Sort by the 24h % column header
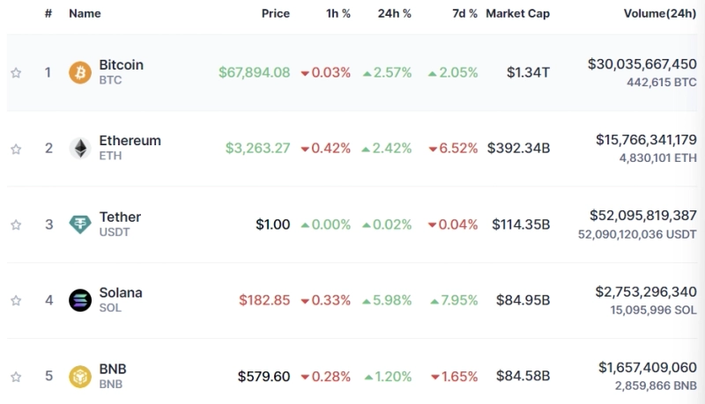Screen dimensions: 705x404 coord(394,14)
